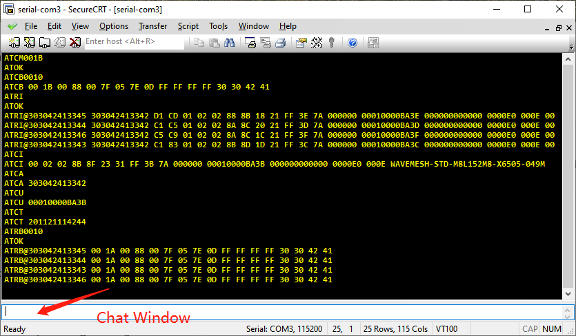Image resolution: width=576 pixels, height=336 pixels.
Task: Open the Transfer menu
Action: click(x=152, y=26)
